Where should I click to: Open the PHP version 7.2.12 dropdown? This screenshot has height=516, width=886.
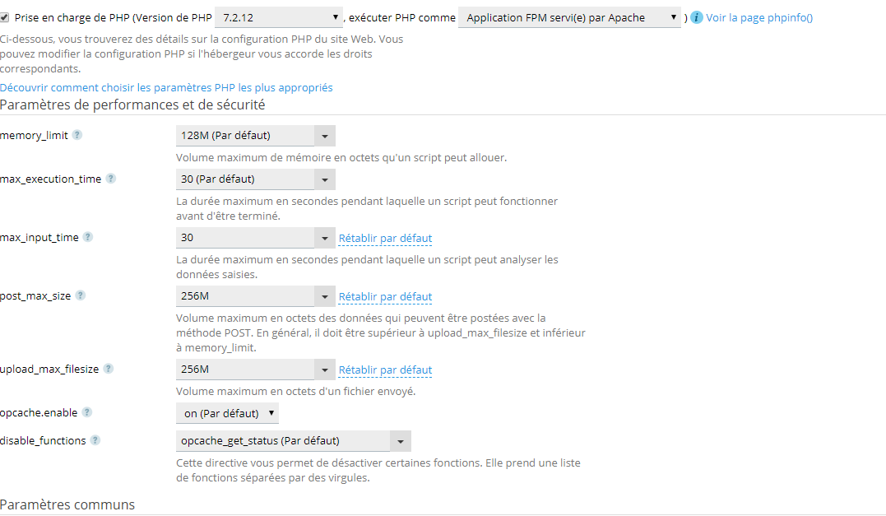pos(280,17)
